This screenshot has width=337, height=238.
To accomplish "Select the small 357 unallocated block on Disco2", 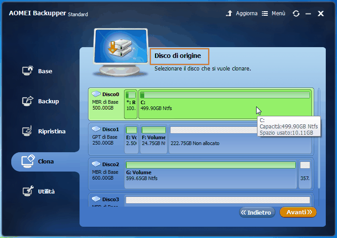I will point(305,174).
